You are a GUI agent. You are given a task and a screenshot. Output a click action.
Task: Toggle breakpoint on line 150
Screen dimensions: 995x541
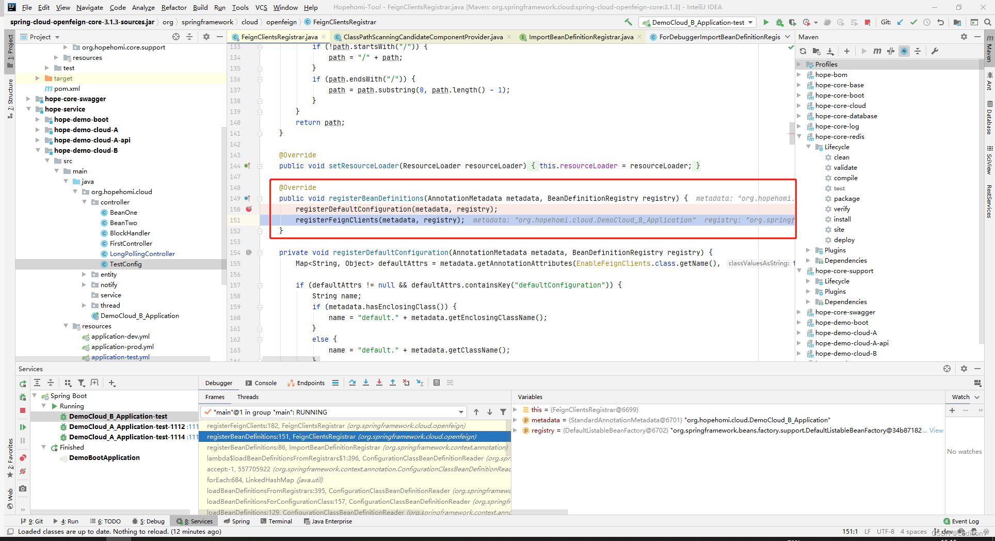[x=249, y=209]
